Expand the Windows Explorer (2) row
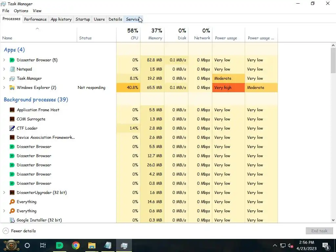Image resolution: width=336 pixels, height=252 pixels. coord(4,88)
